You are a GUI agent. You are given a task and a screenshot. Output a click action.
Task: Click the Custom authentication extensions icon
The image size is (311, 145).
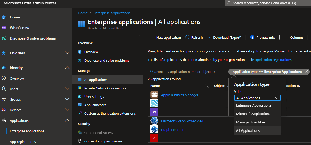[x=80, y=114]
